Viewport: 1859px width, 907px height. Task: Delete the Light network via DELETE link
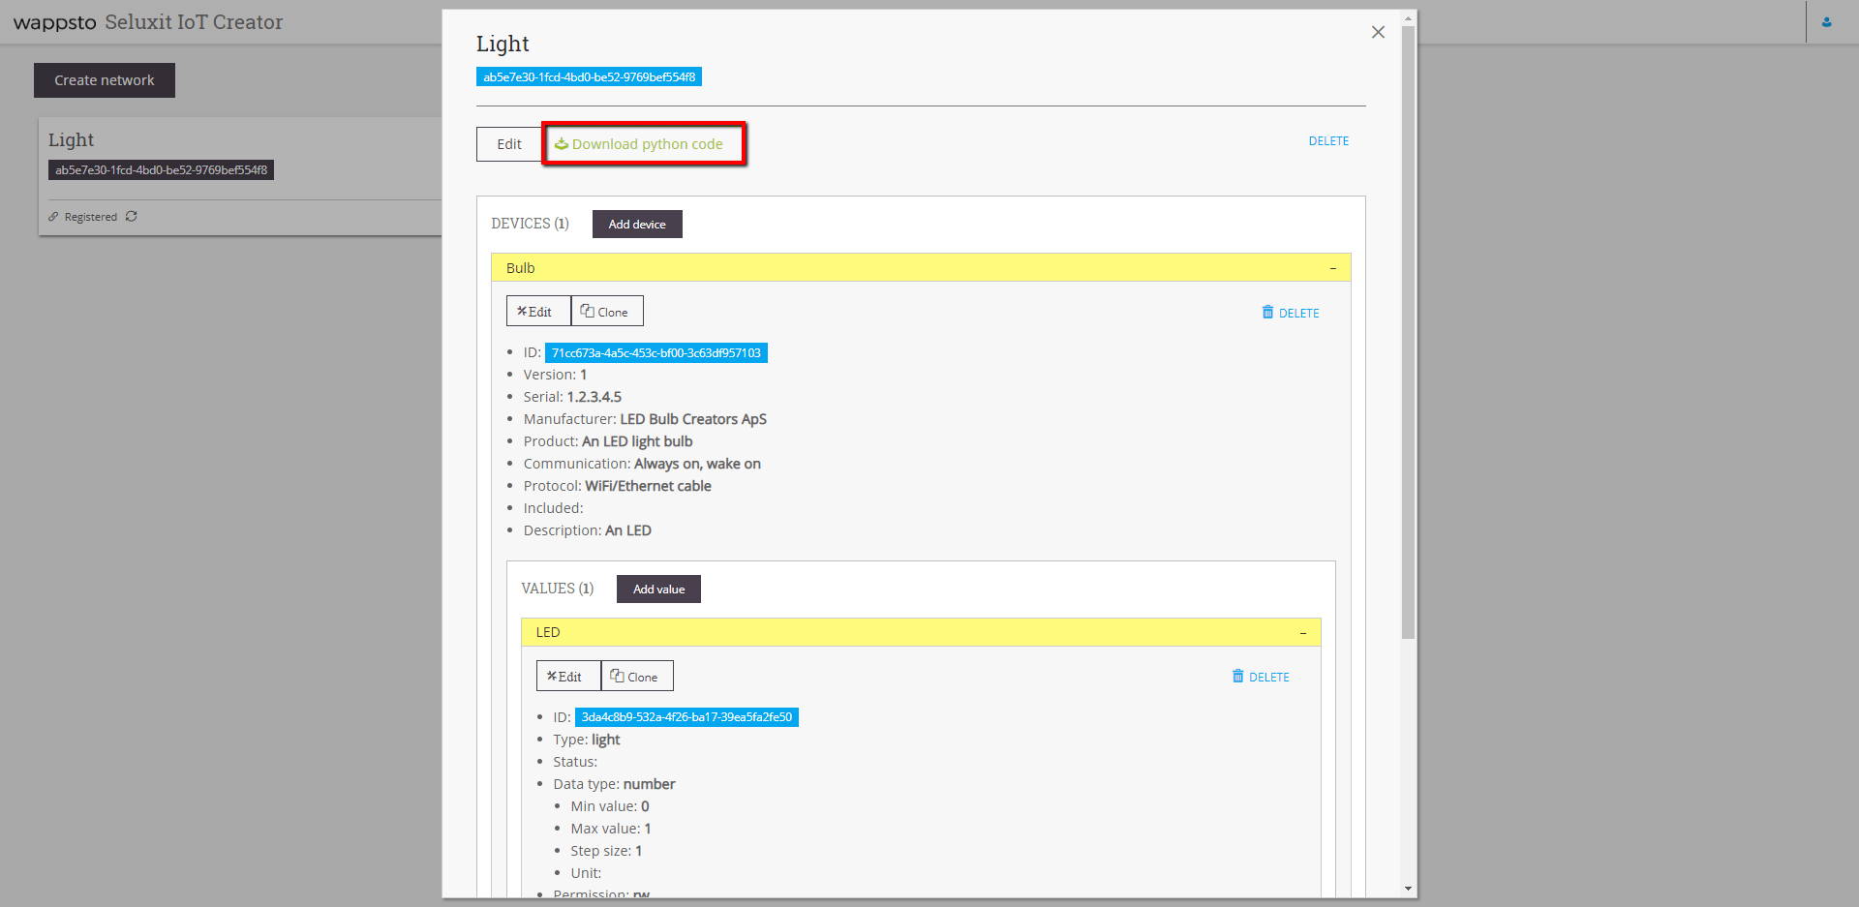(1328, 141)
